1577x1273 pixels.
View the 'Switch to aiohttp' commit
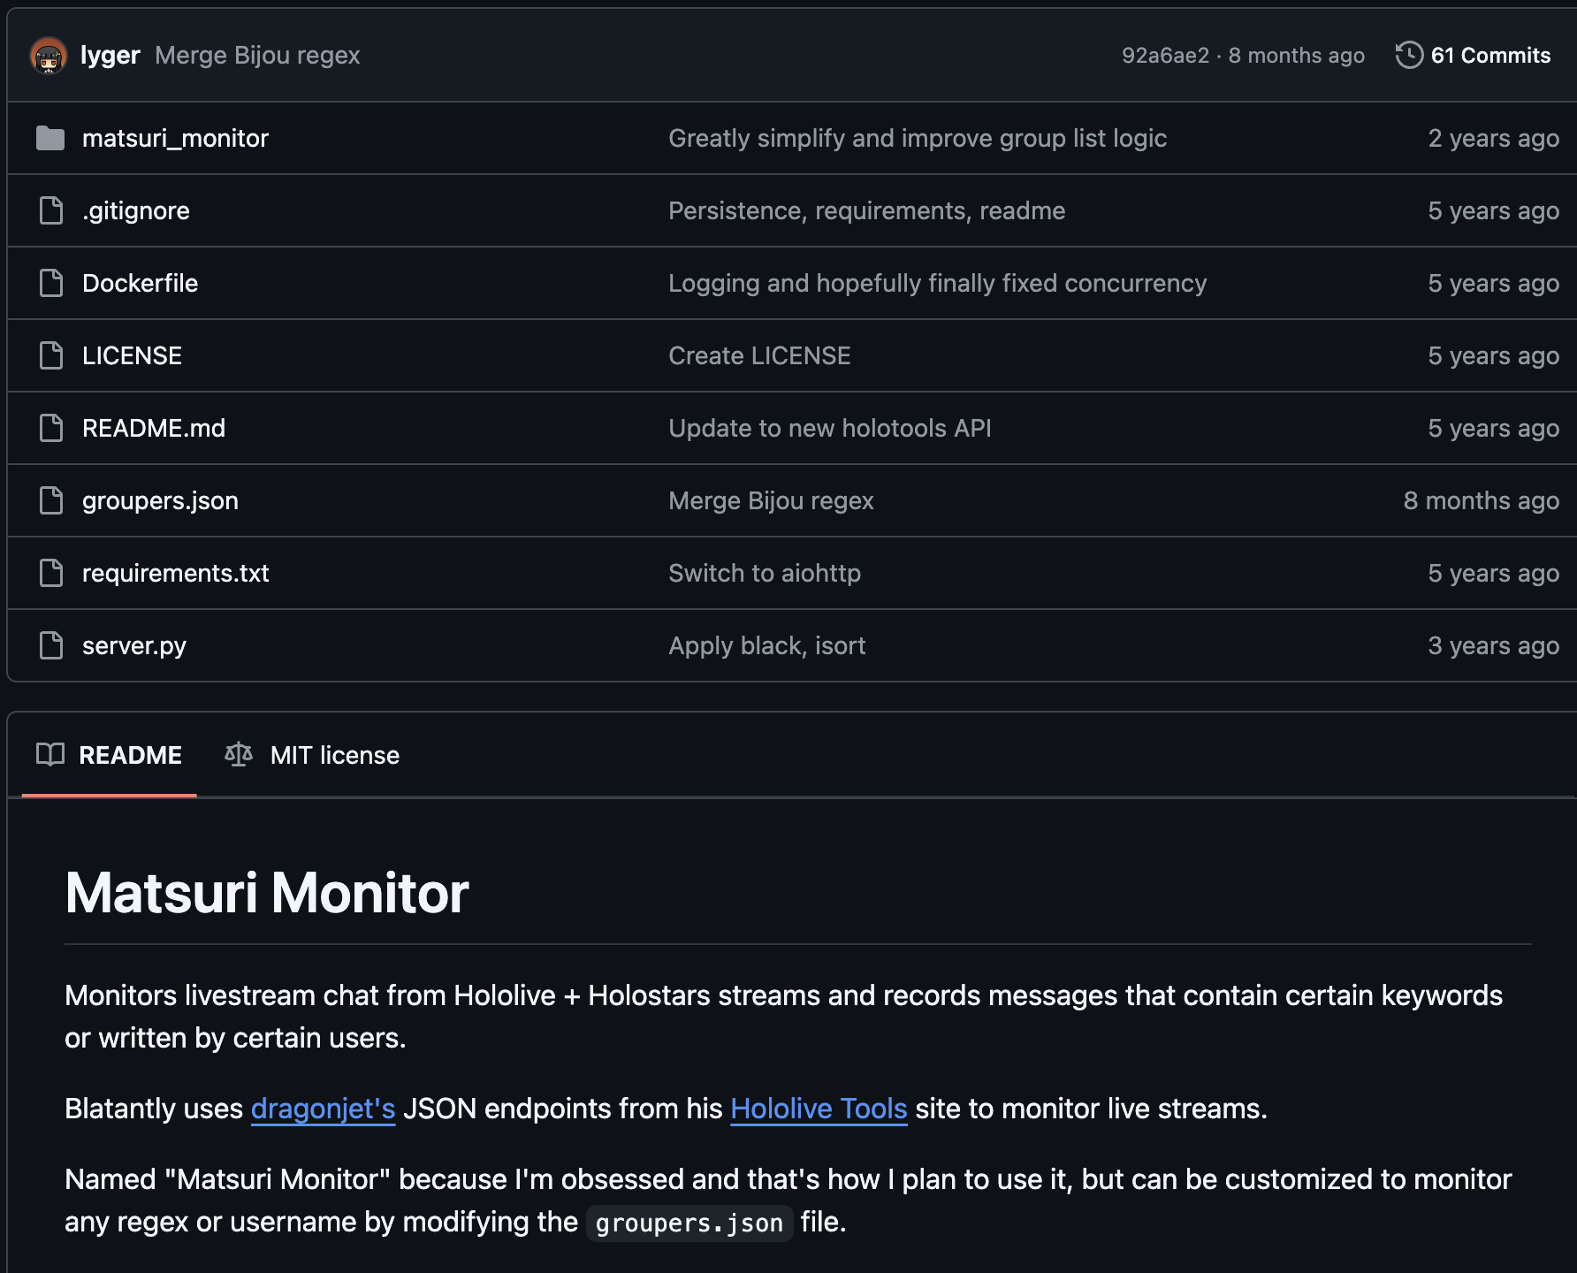765,574
